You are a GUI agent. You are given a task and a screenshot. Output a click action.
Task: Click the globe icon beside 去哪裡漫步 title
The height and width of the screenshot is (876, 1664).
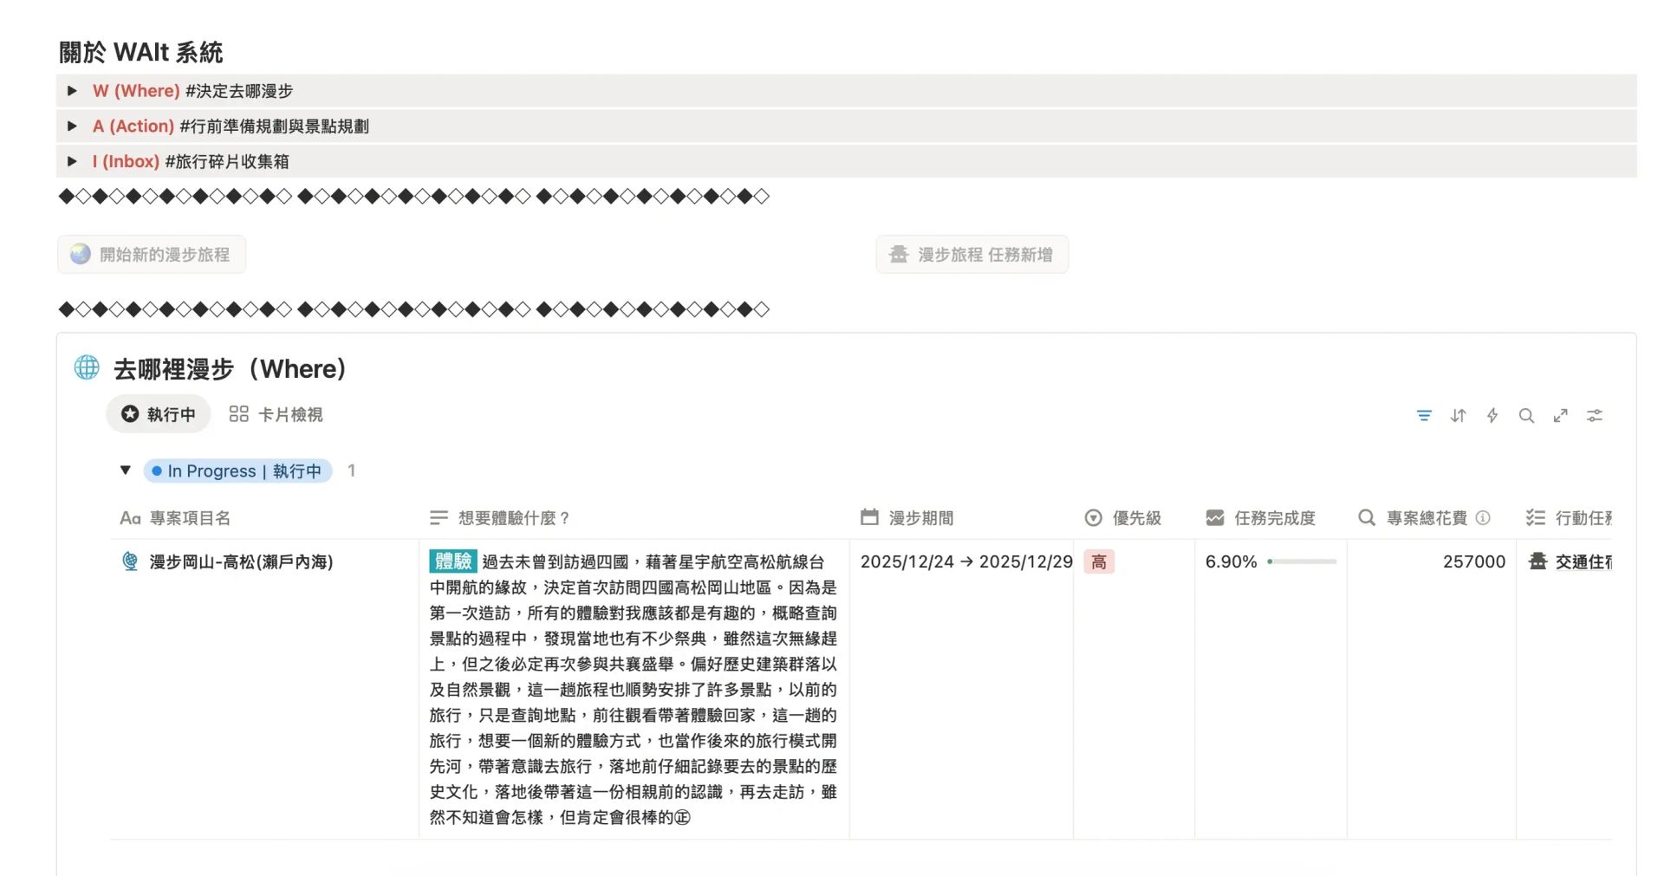point(87,368)
